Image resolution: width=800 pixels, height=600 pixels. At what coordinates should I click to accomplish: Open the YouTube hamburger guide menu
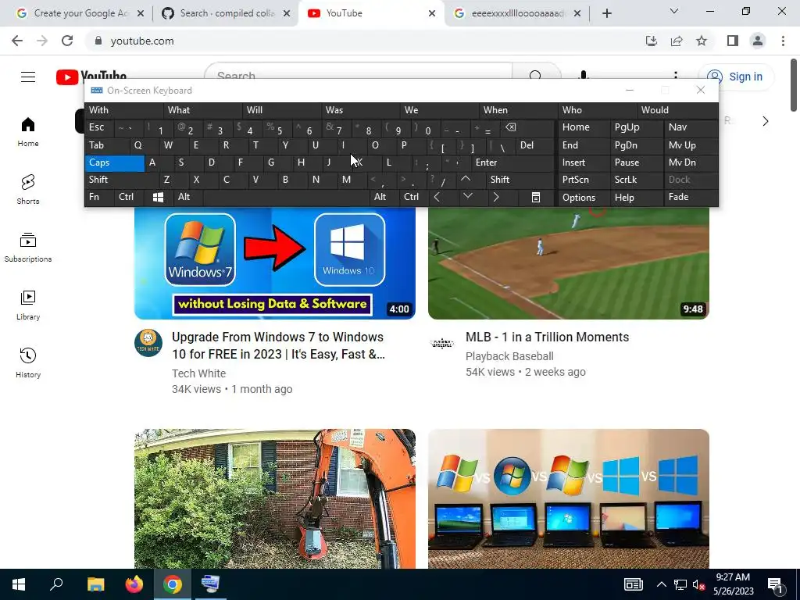(x=28, y=77)
